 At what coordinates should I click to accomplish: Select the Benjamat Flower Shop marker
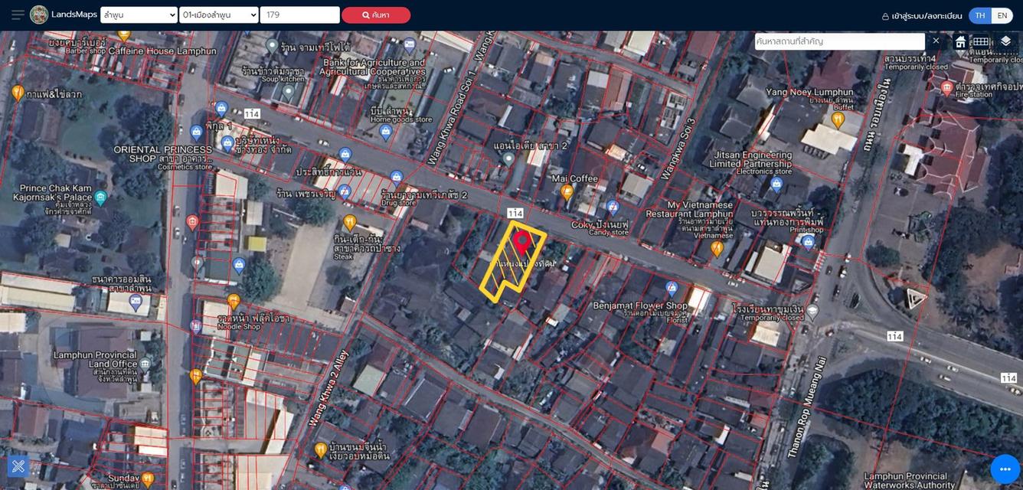pos(672,288)
